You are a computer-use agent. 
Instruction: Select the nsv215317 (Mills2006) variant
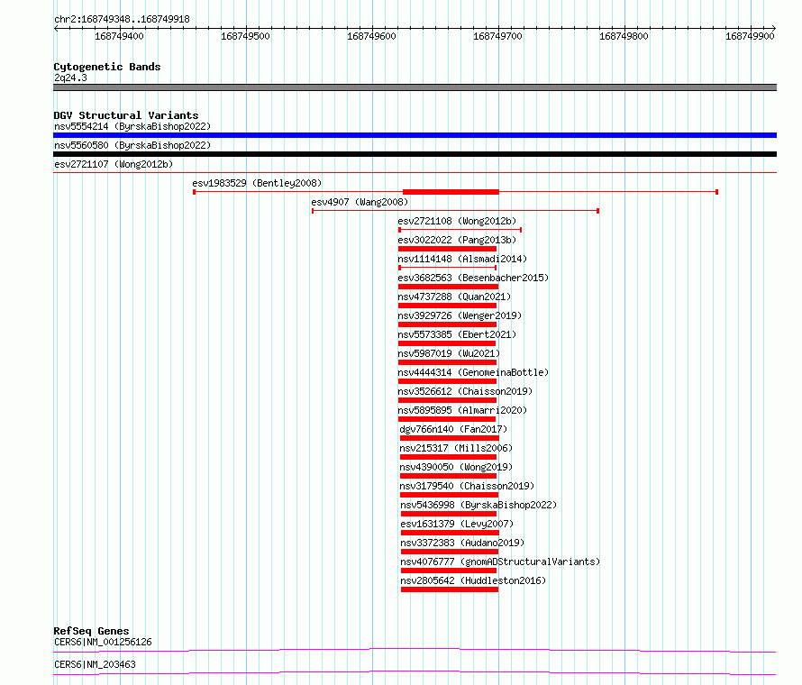[448, 457]
